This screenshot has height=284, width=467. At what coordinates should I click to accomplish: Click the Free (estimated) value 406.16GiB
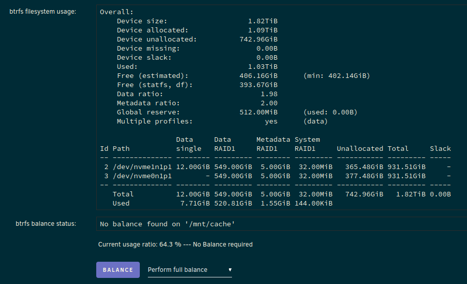pyautogui.click(x=258, y=75)
